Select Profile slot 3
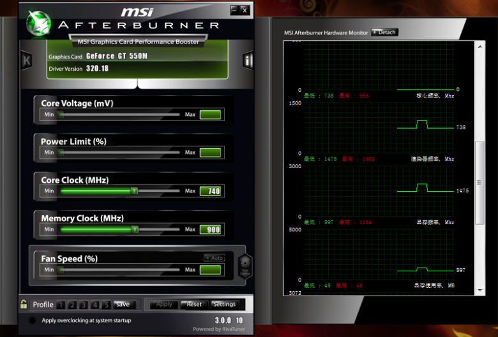 click(84, 305)
